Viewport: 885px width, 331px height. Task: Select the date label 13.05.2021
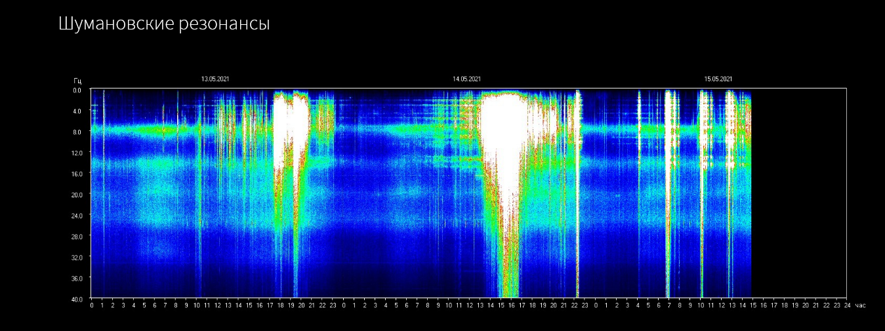click(215, 79)
